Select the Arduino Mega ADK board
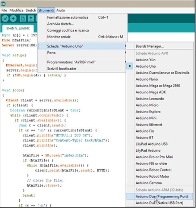This screenshot has height=208, width=196. coord(160,92)
